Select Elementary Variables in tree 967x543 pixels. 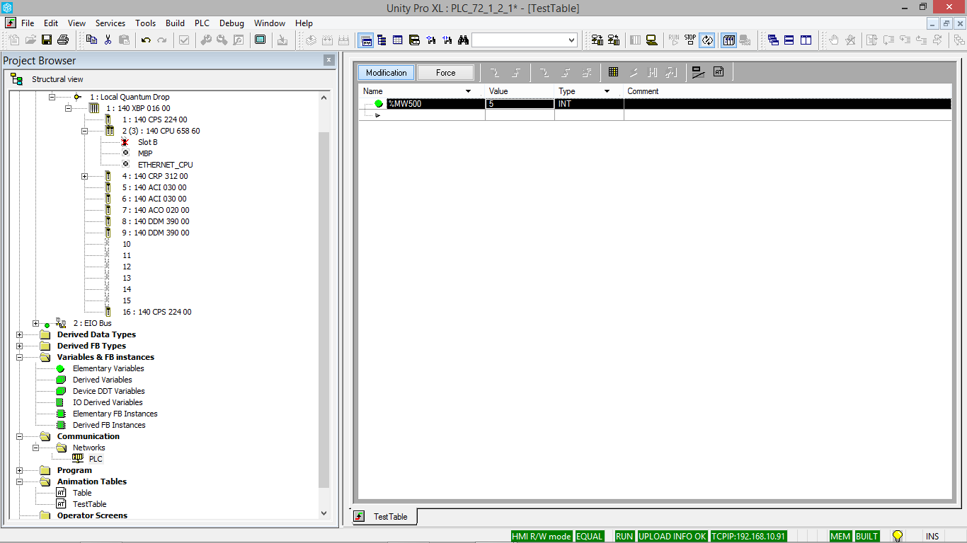[x=108, y=368]
